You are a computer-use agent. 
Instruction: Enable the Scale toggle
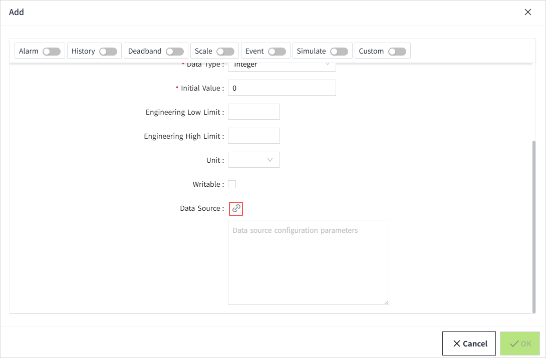click(x=225, y=52)
